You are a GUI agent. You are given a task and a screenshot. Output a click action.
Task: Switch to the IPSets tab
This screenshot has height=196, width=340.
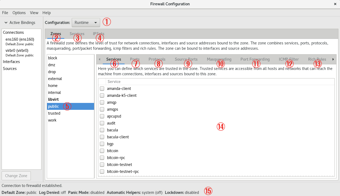98,34
